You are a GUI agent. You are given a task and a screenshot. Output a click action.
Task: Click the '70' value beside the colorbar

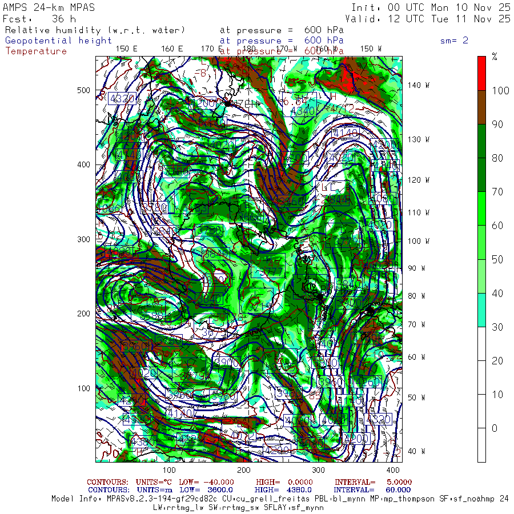click(497, 192)
